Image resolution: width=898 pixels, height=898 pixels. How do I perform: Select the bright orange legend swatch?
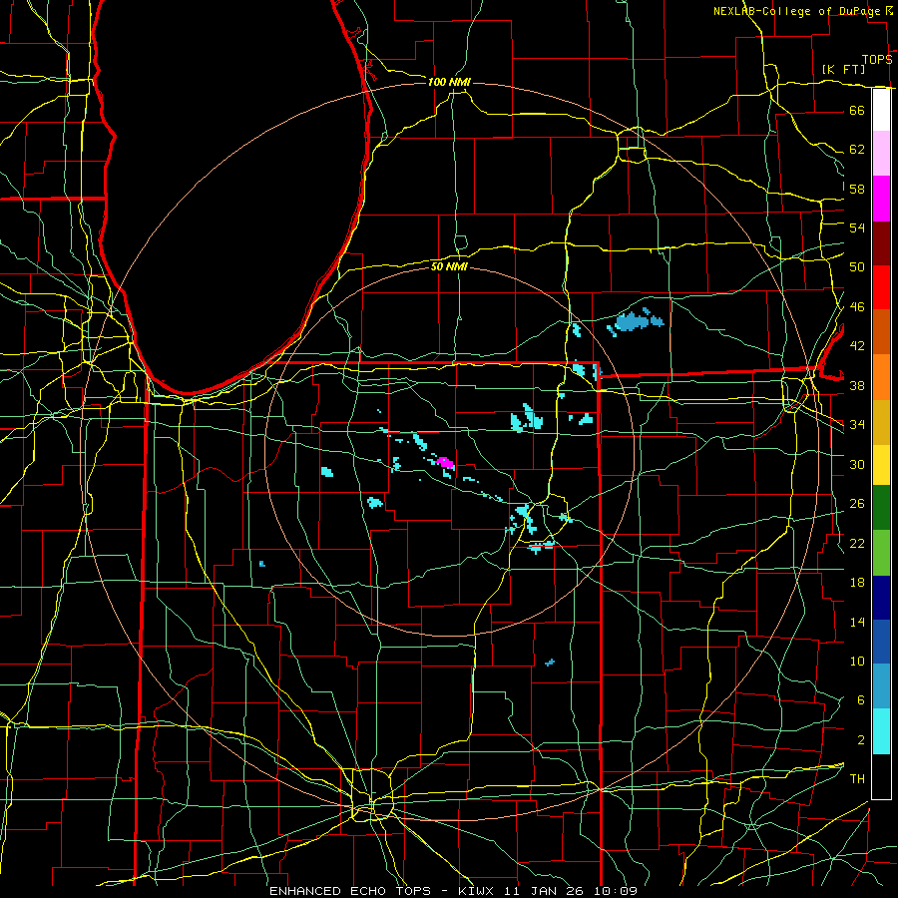pyautogui.click(x=881, y=377)
